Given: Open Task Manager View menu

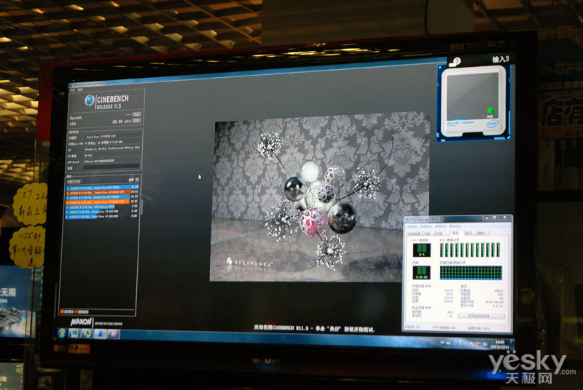Looking at the screenshot, I should 441,226.
